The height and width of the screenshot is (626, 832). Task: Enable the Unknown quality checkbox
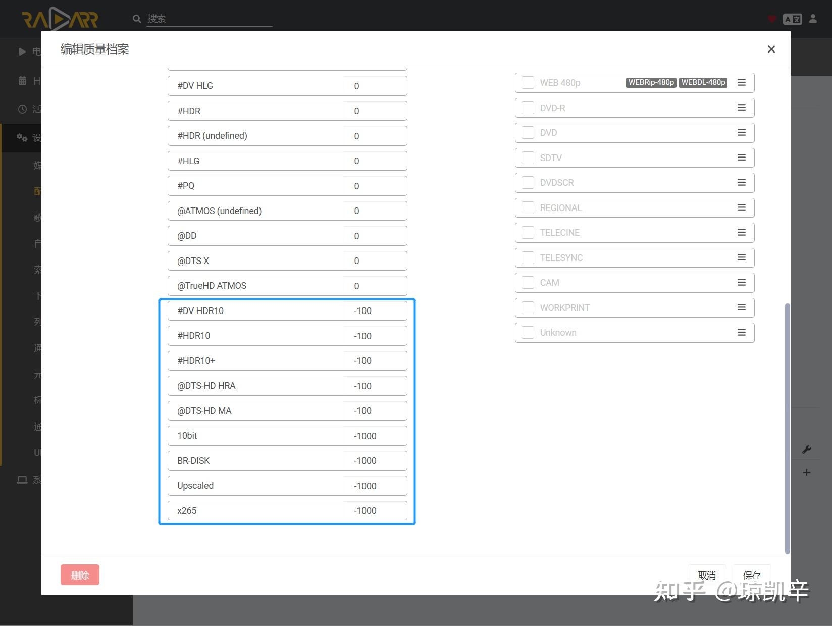coord(528,332)
